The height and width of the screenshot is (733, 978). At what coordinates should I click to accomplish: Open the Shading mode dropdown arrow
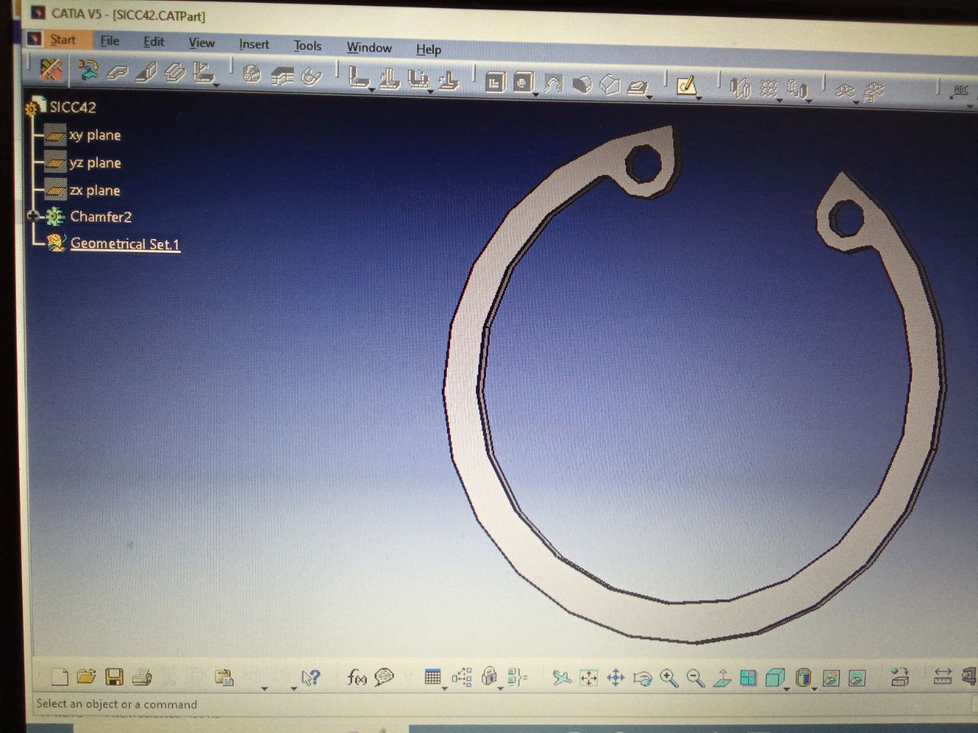coord(814,689)
